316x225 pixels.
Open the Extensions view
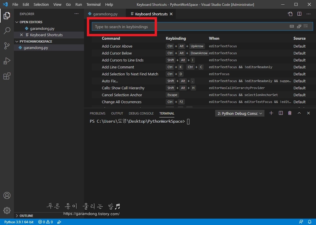(x=7, y=76)
